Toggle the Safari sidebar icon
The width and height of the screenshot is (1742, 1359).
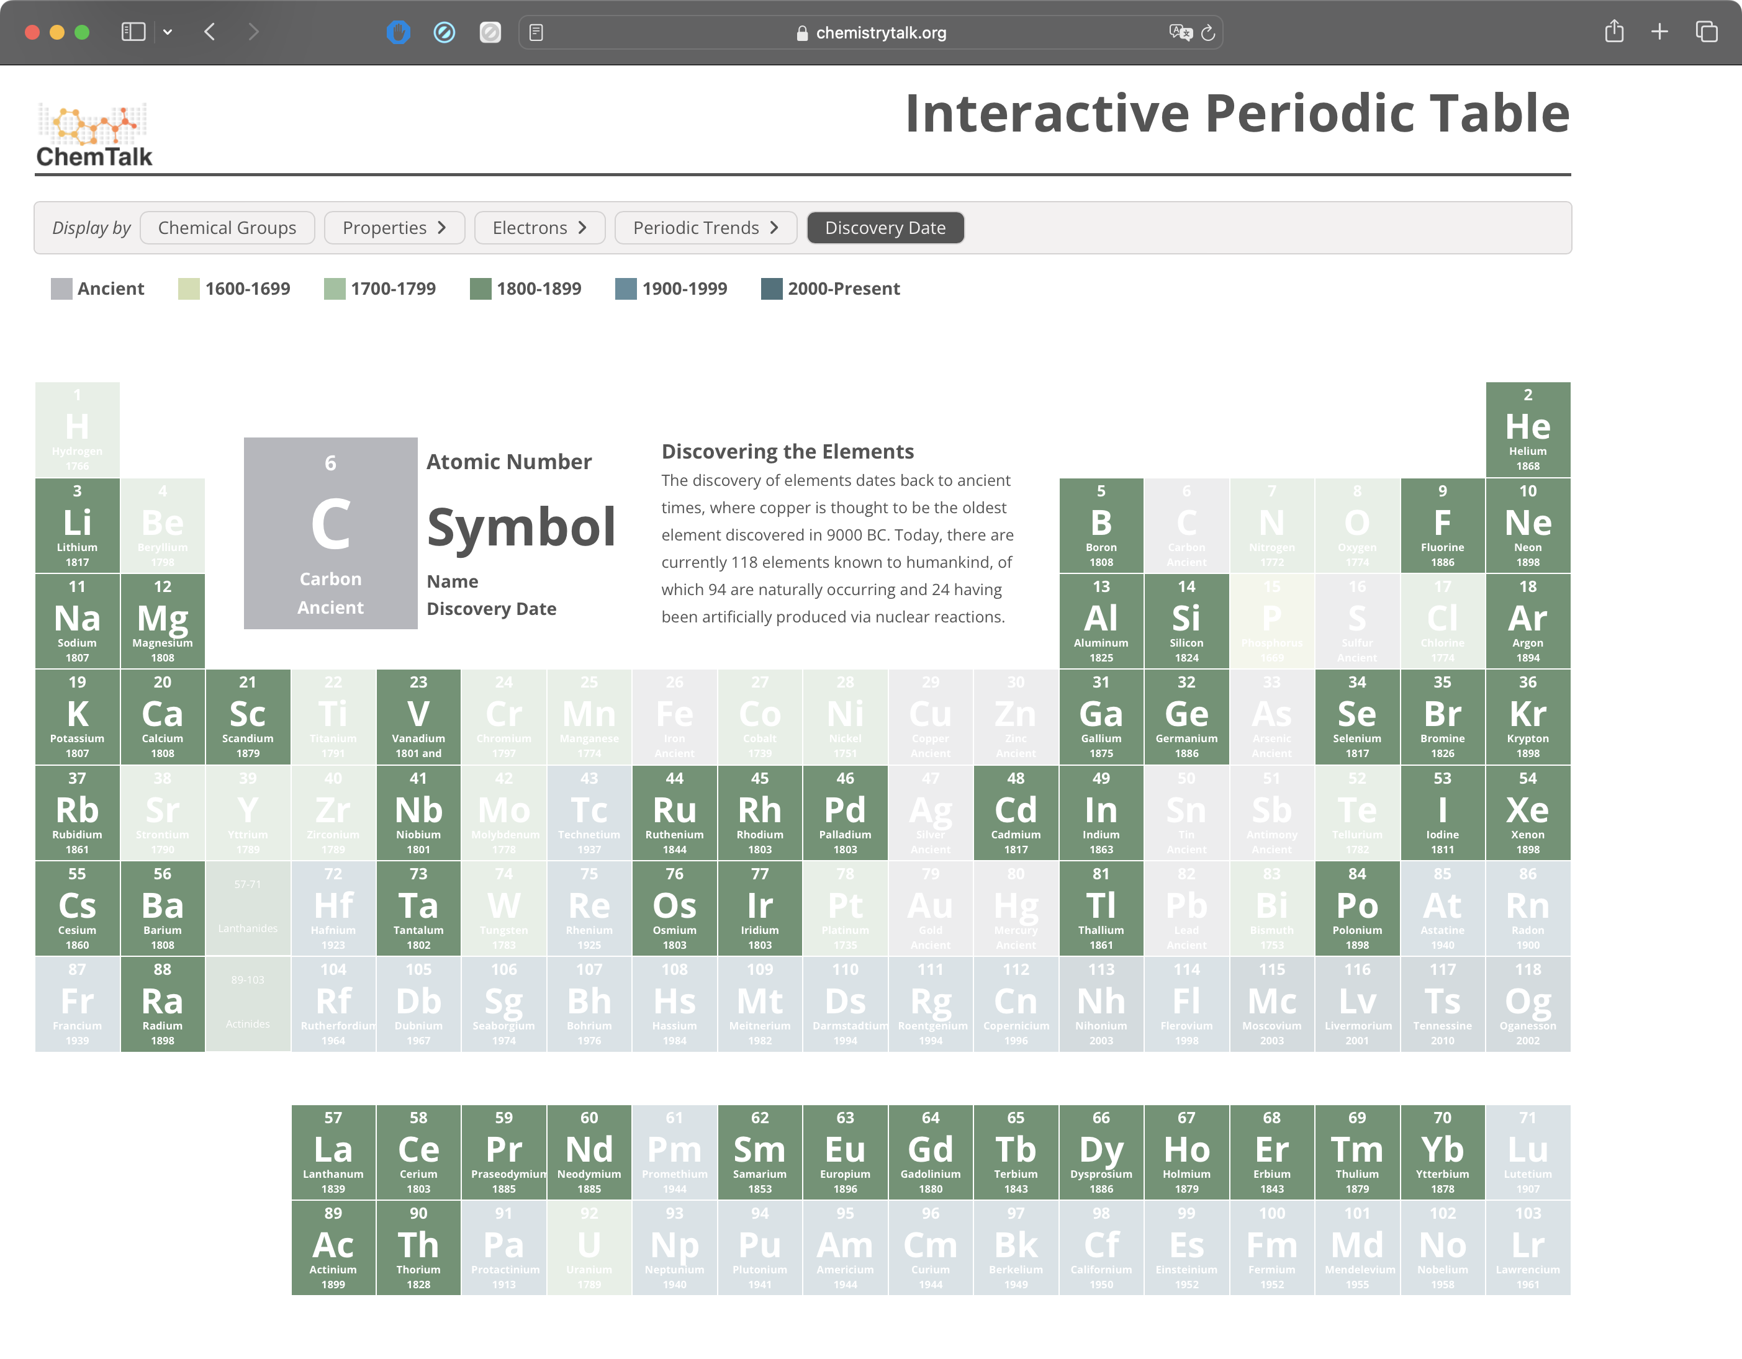click(133, 32)
